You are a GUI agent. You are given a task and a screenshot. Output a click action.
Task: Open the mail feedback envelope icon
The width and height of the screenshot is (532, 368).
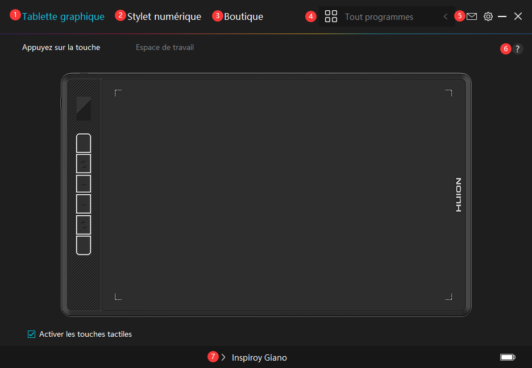click(x=472, y=17)
